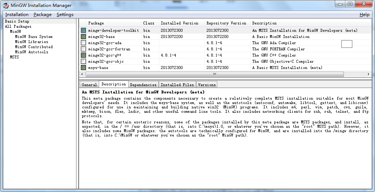Click repository version of mingw32-gcc-ada
Viewport: 375px width, 192px height.
click(214, 43)
